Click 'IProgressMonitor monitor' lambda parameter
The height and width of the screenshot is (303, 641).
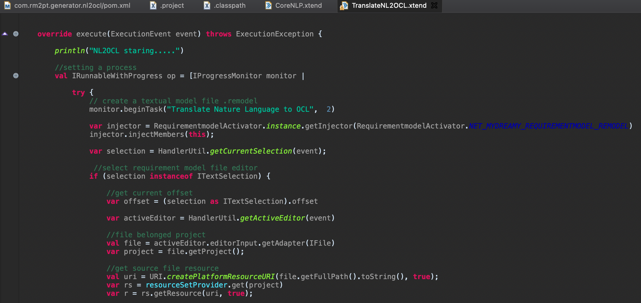(245, 76)
